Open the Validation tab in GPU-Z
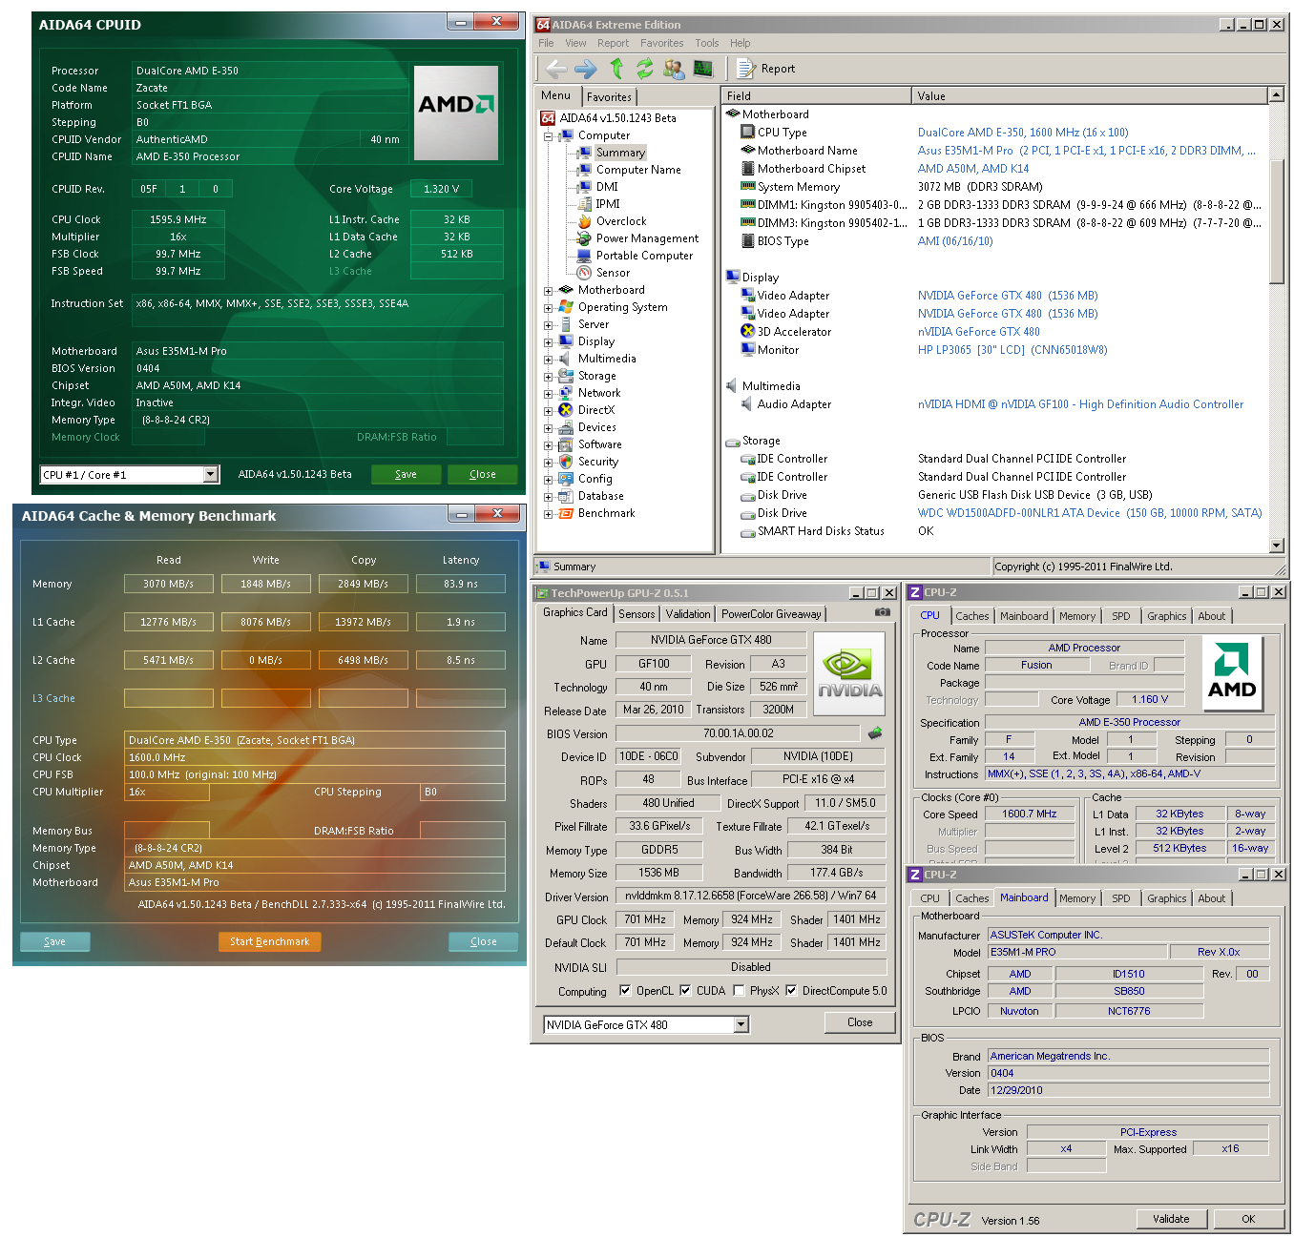Viewport: 1294px width, 1237px height. (x=688, y=614)
